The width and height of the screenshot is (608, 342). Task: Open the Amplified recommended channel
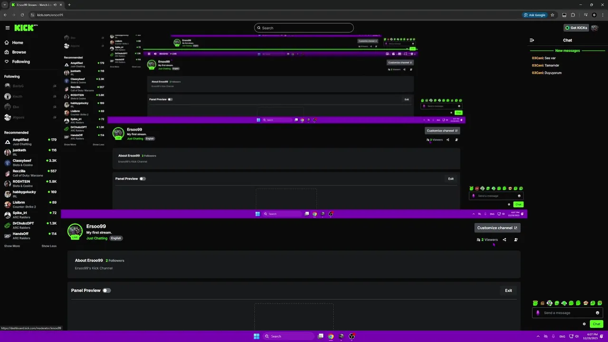(30, 142)
